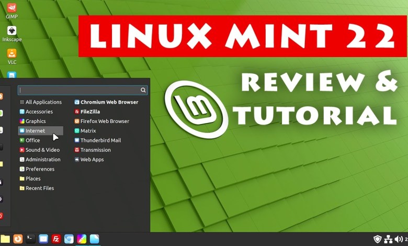Click the Chromium icon in the panel

pos(69,239)
